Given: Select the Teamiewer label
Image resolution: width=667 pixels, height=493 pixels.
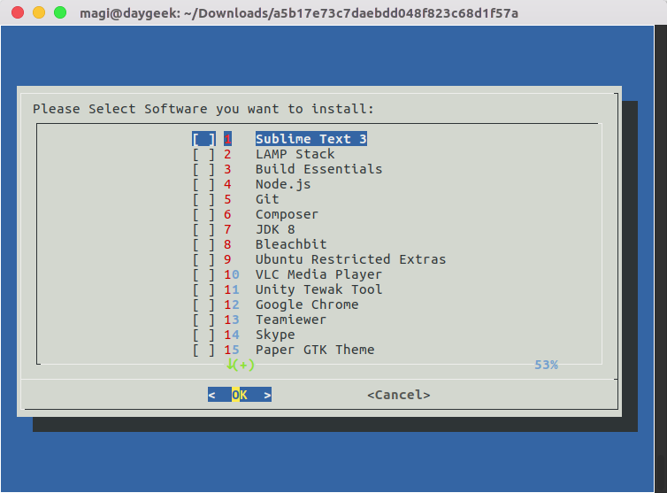Looking at the screenshot, I should coord(291,320).
